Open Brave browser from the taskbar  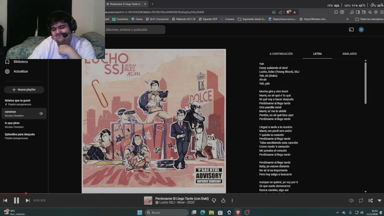[238, 212]
